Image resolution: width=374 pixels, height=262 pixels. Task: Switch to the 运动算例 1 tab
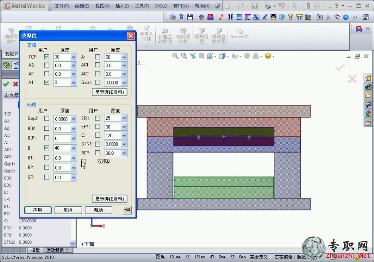57,250
